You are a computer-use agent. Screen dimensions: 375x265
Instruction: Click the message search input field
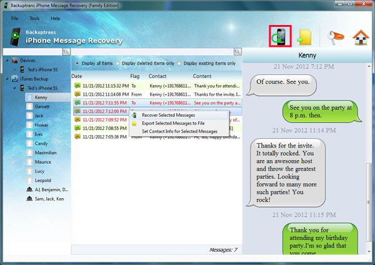pos(152,52)
